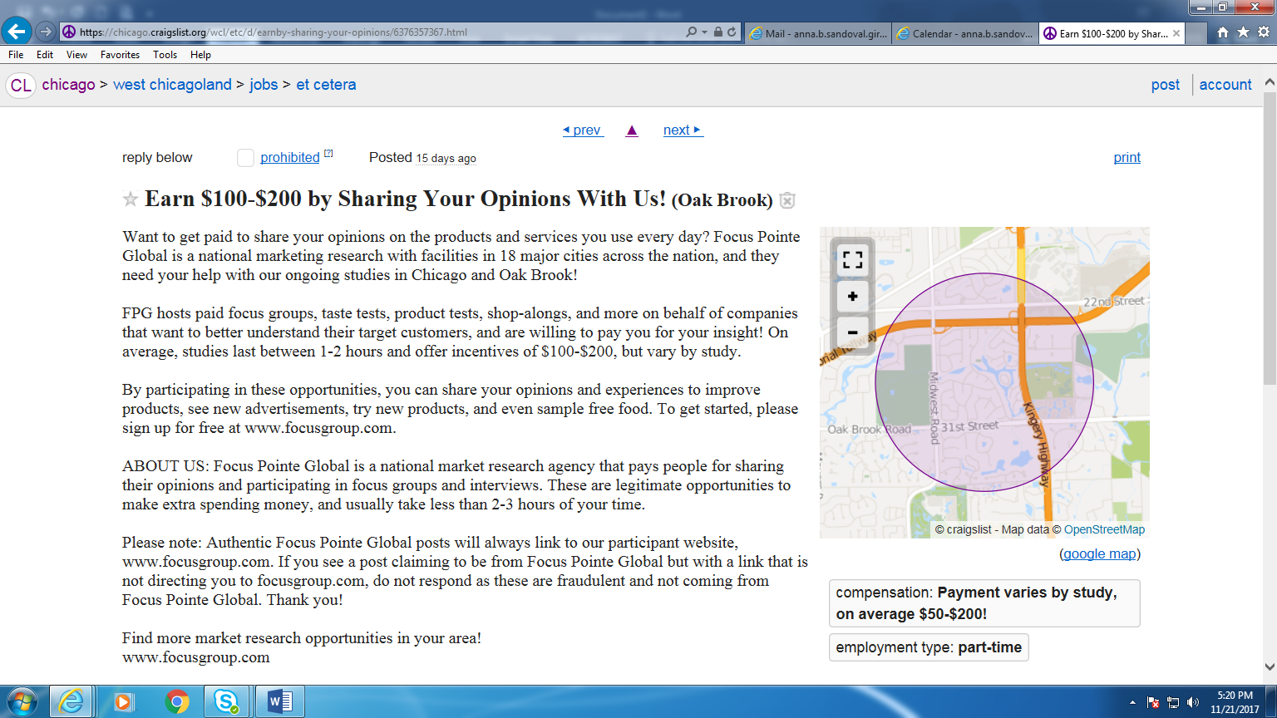Click the post link
The image size is (1277, 718).
click(x=1166, y=85)
